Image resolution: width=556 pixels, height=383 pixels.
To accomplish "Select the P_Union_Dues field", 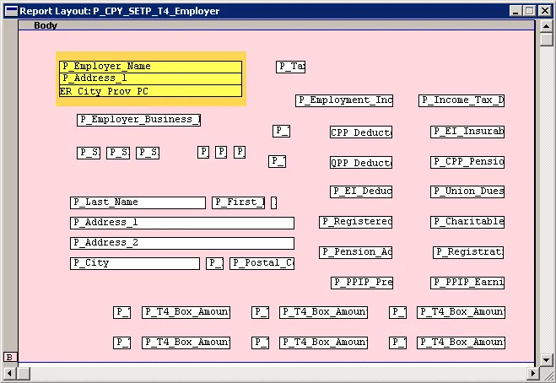I will click(x=467, y=191).
